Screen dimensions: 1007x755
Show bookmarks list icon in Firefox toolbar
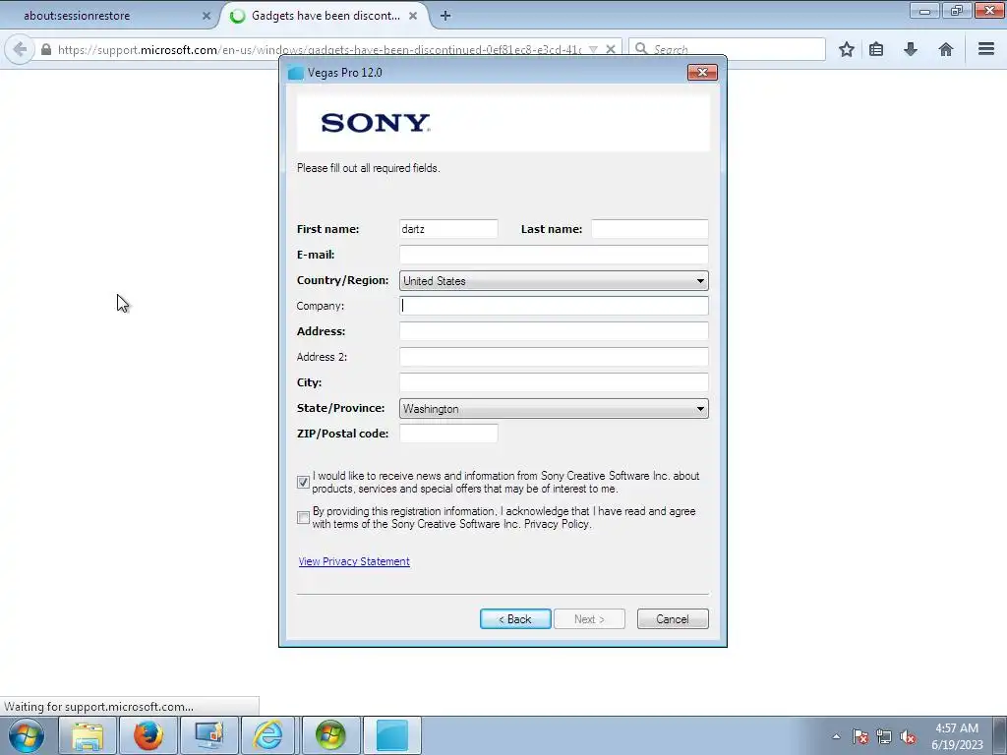(x=876, y=49)
